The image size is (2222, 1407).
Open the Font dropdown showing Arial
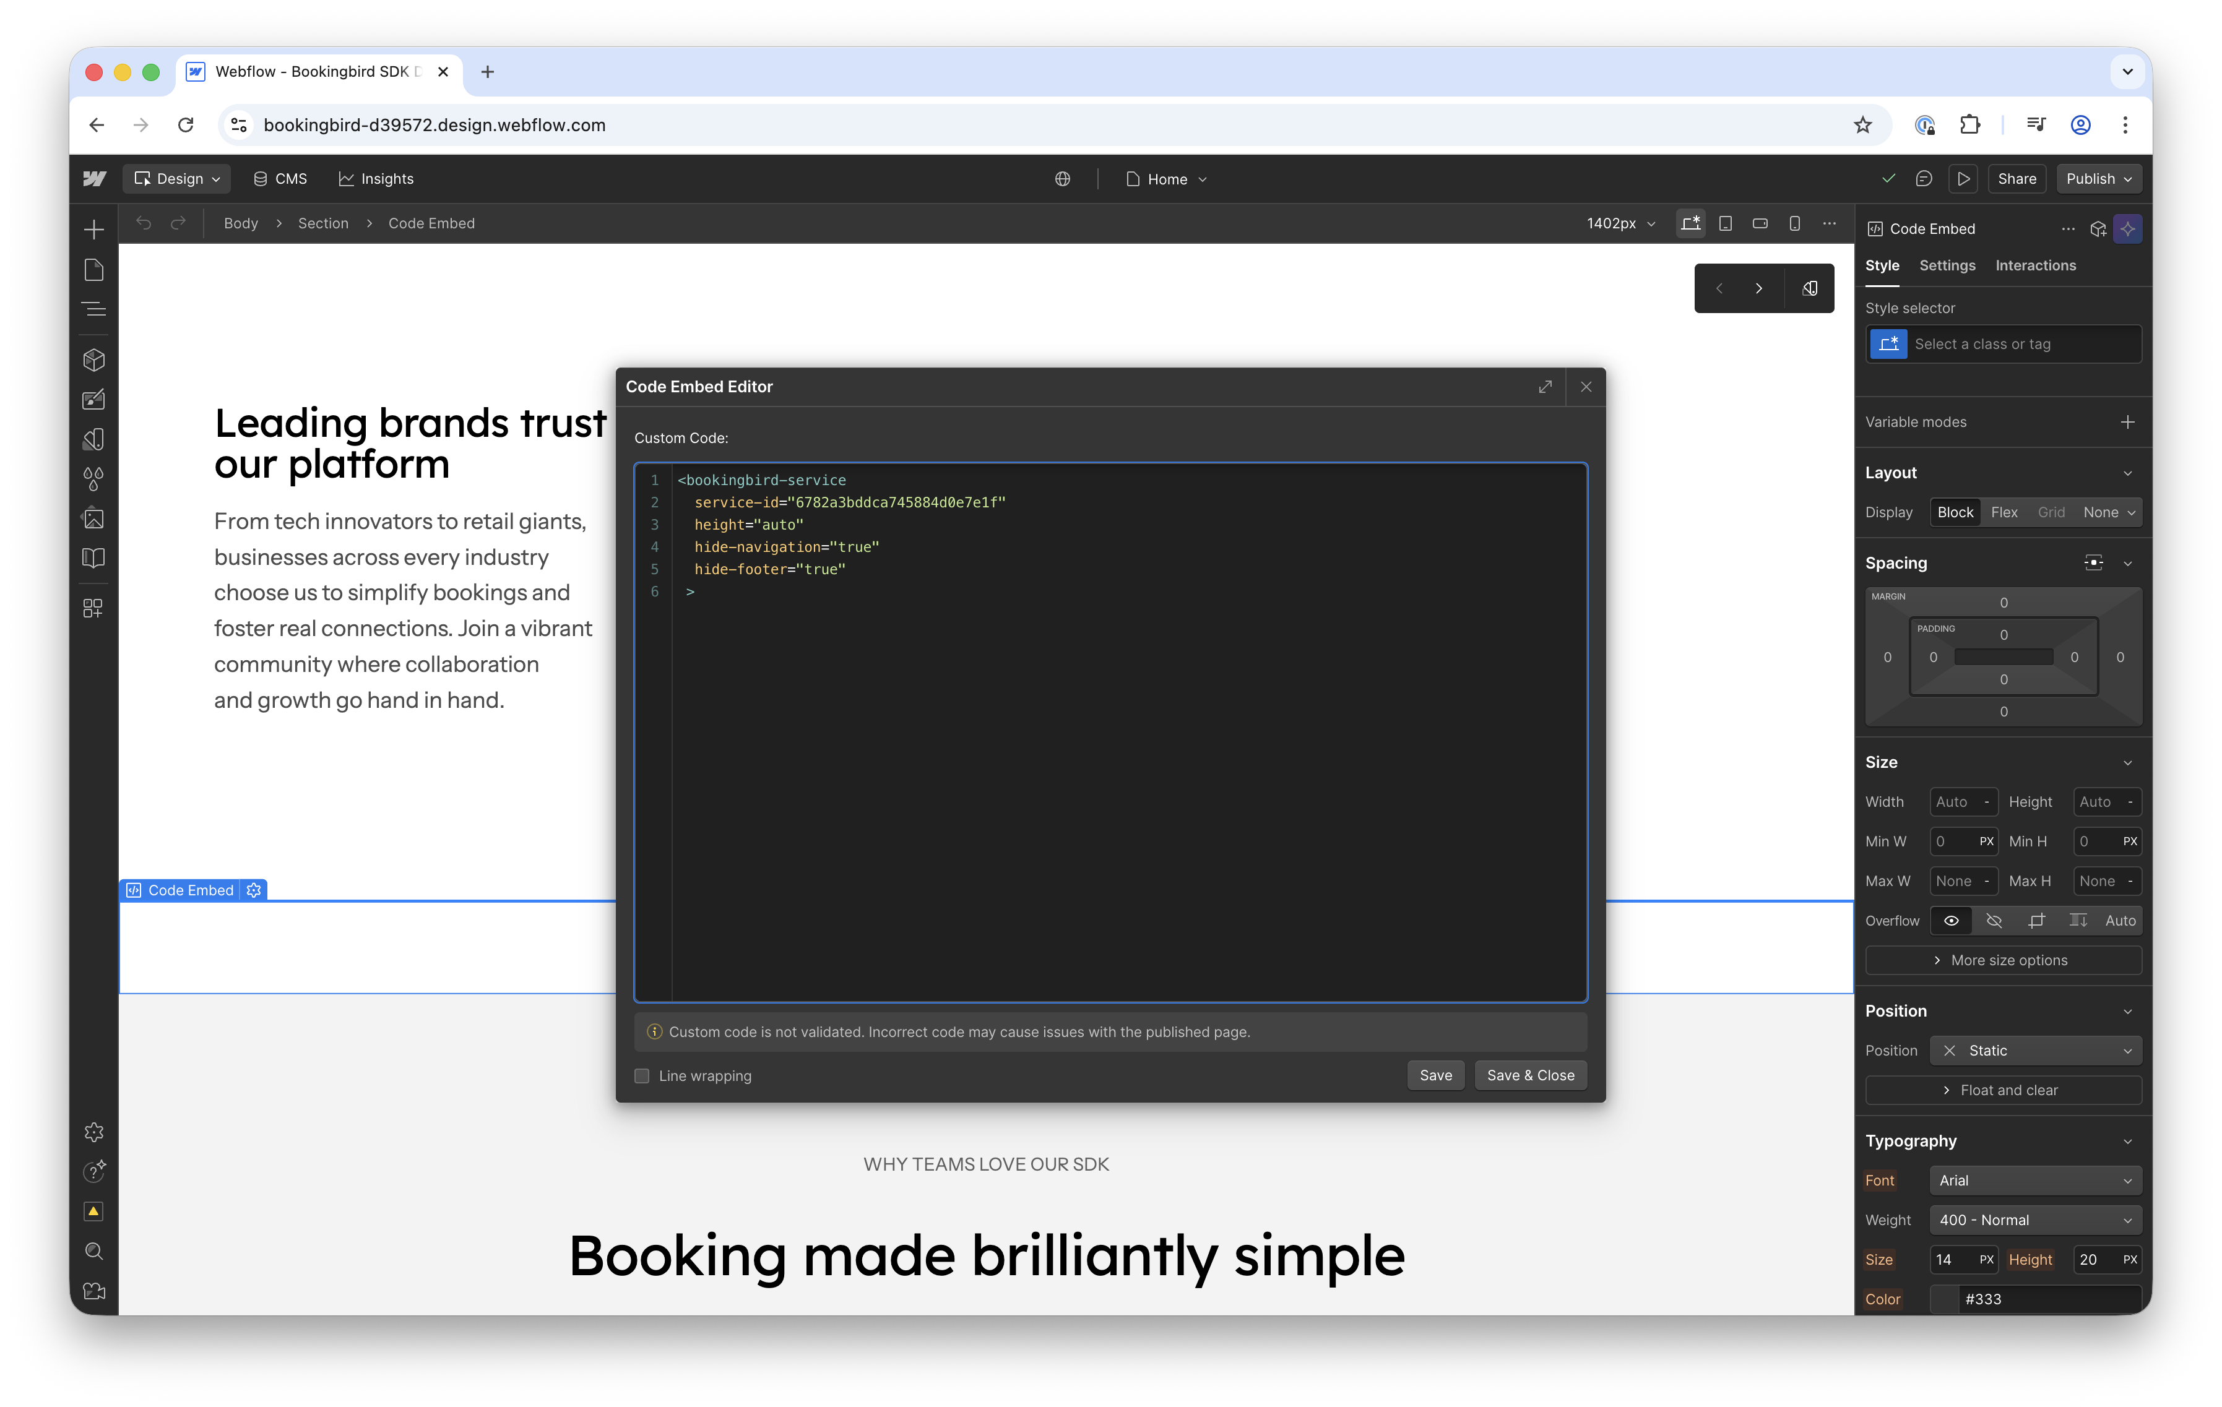(2034, 1180)
